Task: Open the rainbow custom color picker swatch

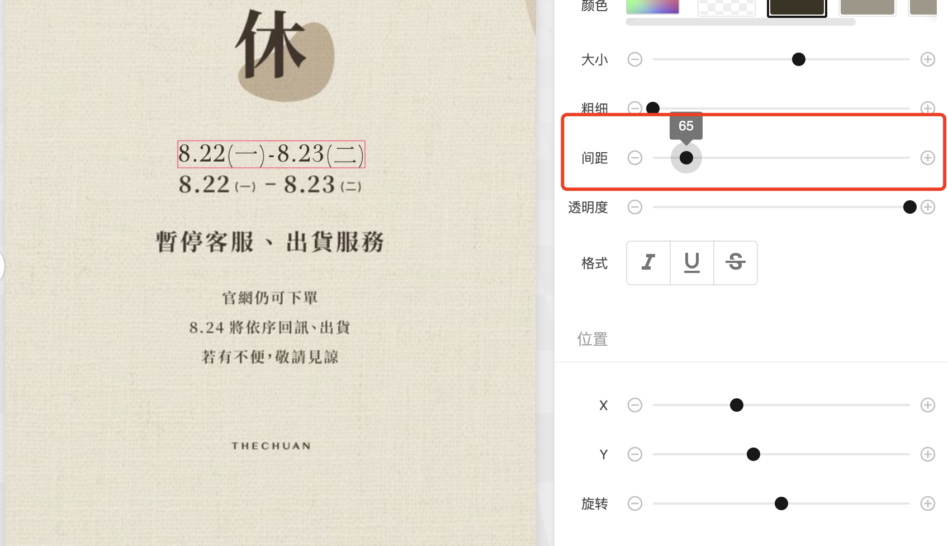Action: tap(652, 7)
